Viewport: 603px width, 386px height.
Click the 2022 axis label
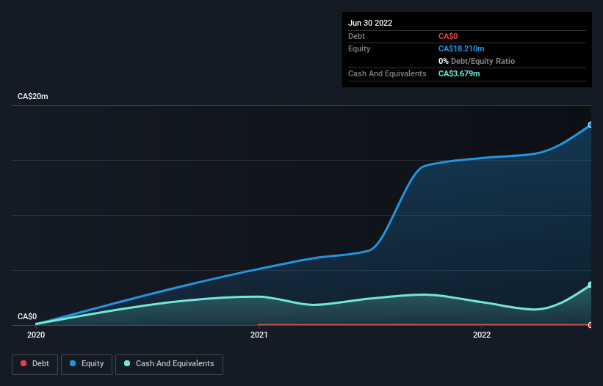pos(482,335)
